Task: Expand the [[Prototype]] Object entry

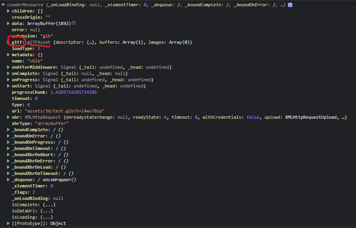Action: [8, 223]
